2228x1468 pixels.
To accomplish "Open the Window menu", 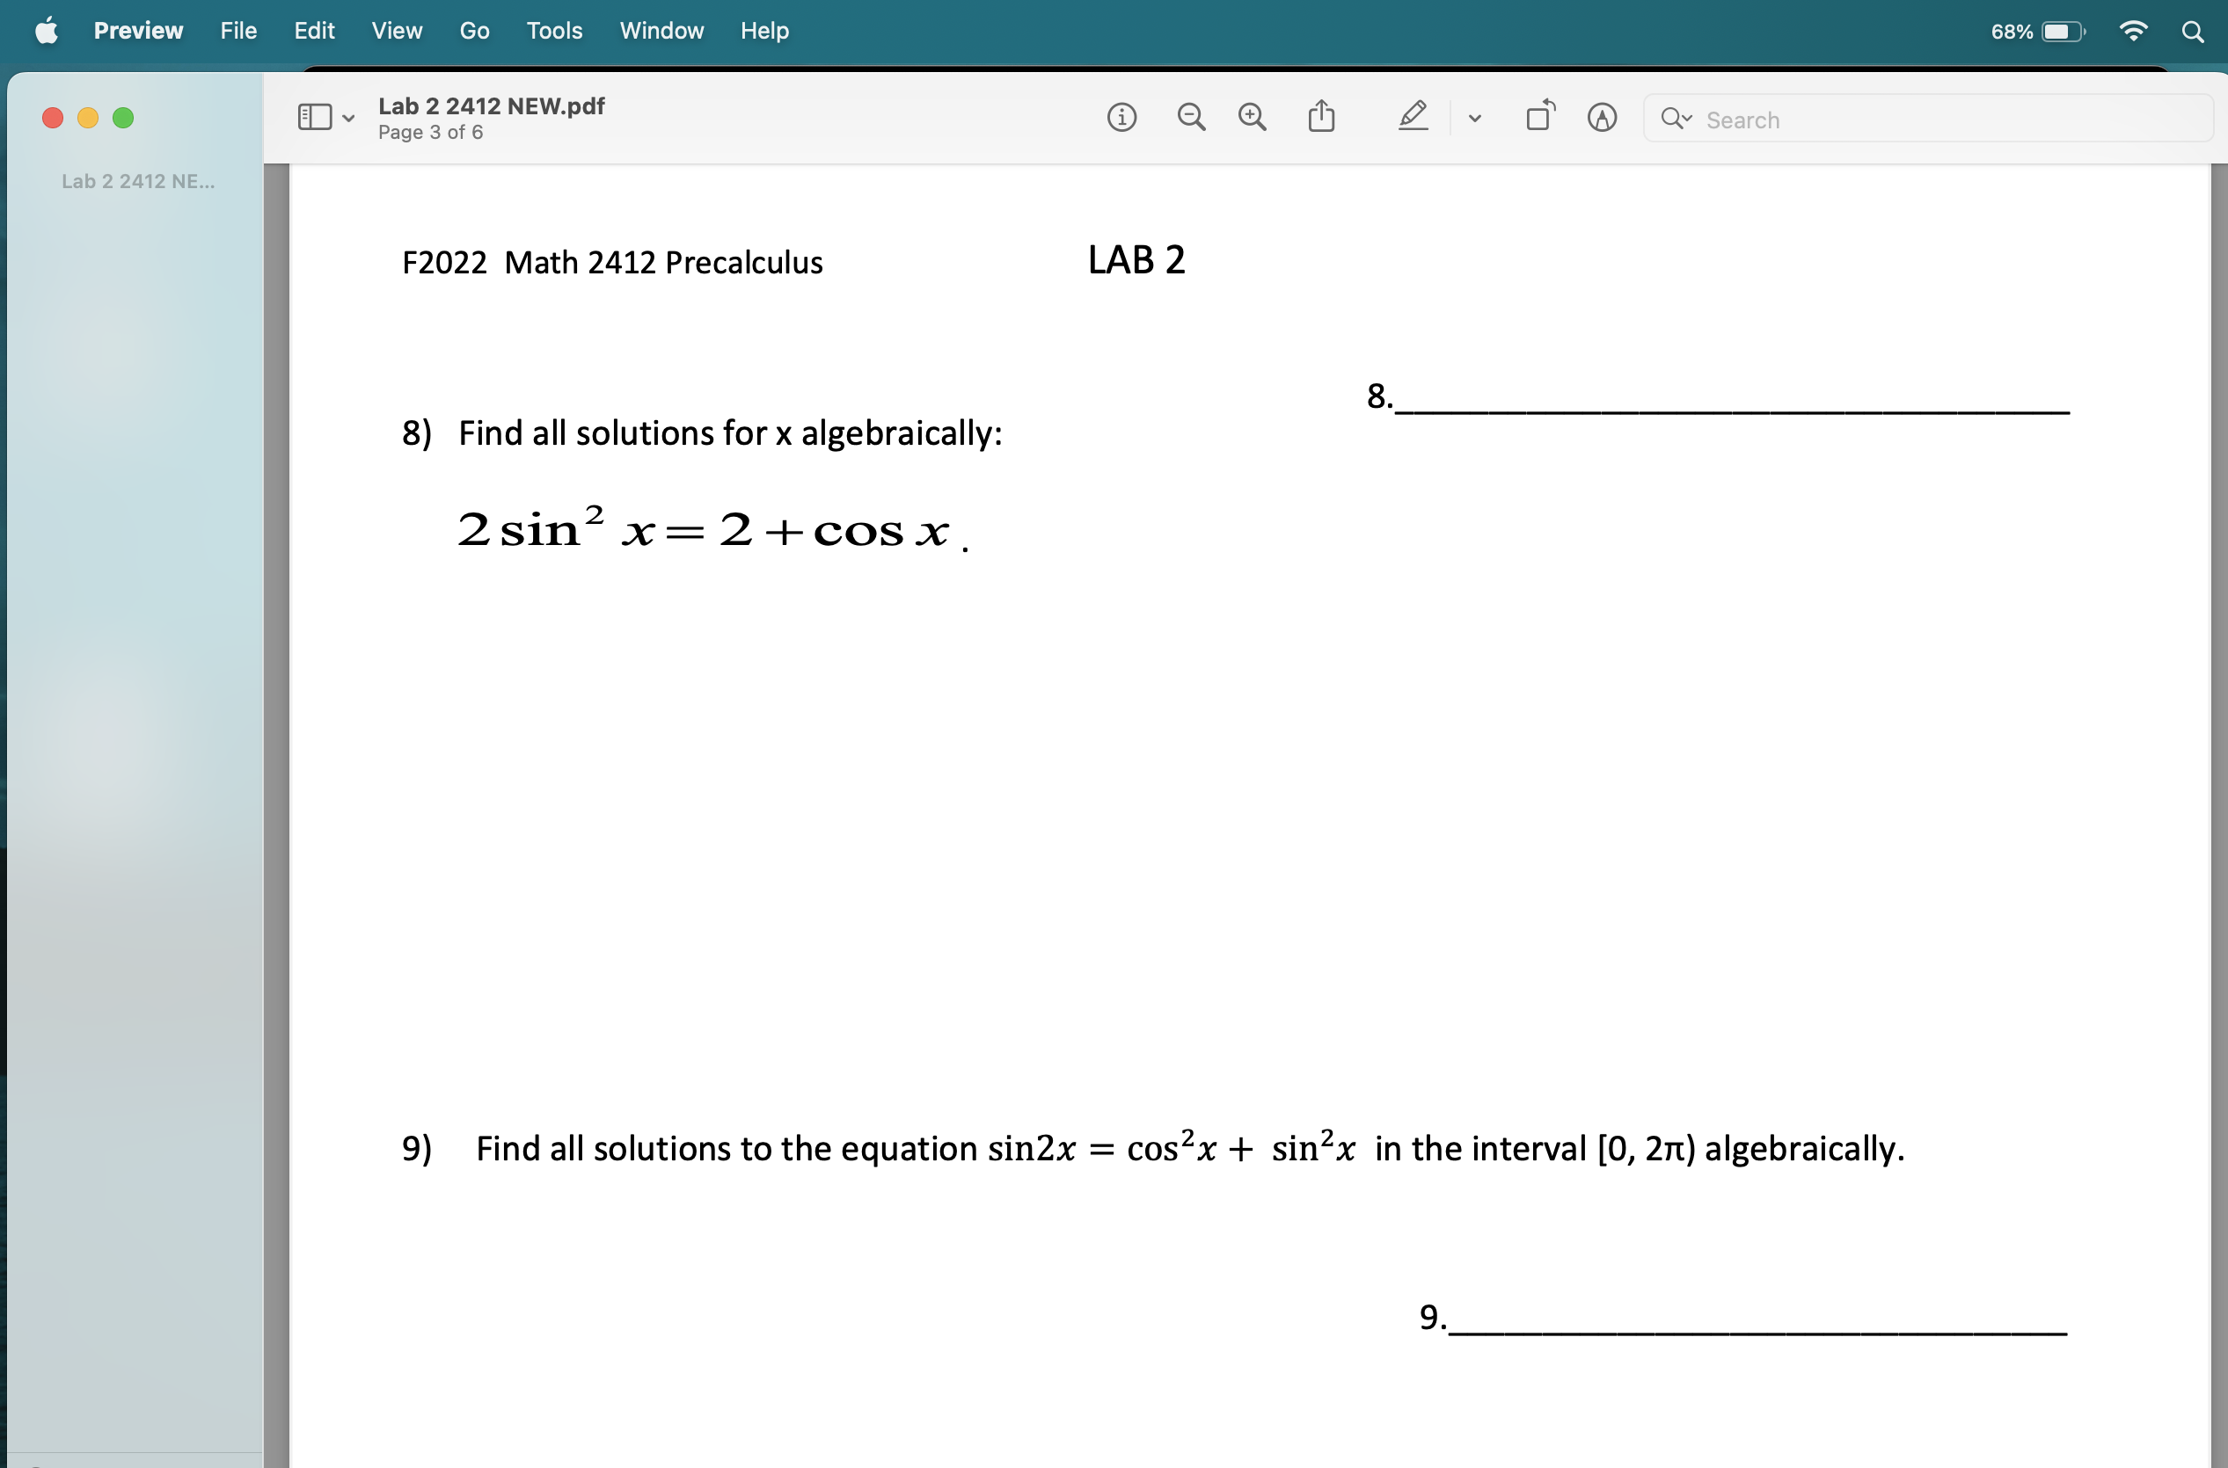I will [661, 31].
